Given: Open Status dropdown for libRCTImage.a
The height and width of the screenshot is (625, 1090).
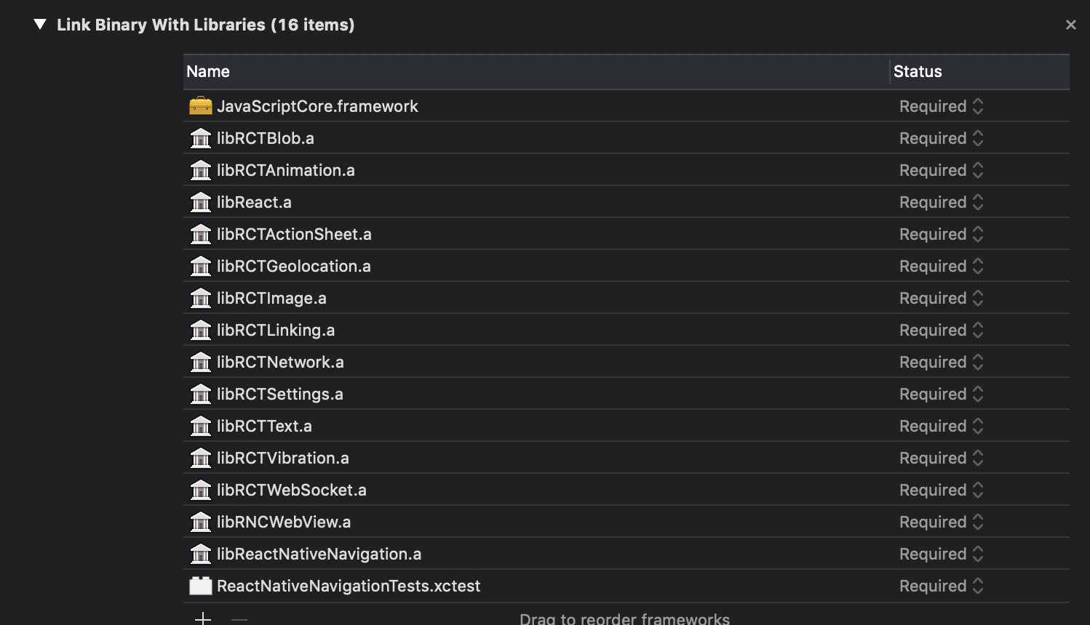Looking at the screenshot, I should (x=941, y=298).
